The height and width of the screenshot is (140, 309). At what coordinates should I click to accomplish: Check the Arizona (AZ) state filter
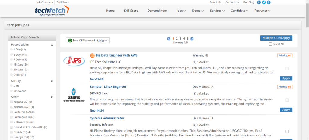[x=11, y=102]
